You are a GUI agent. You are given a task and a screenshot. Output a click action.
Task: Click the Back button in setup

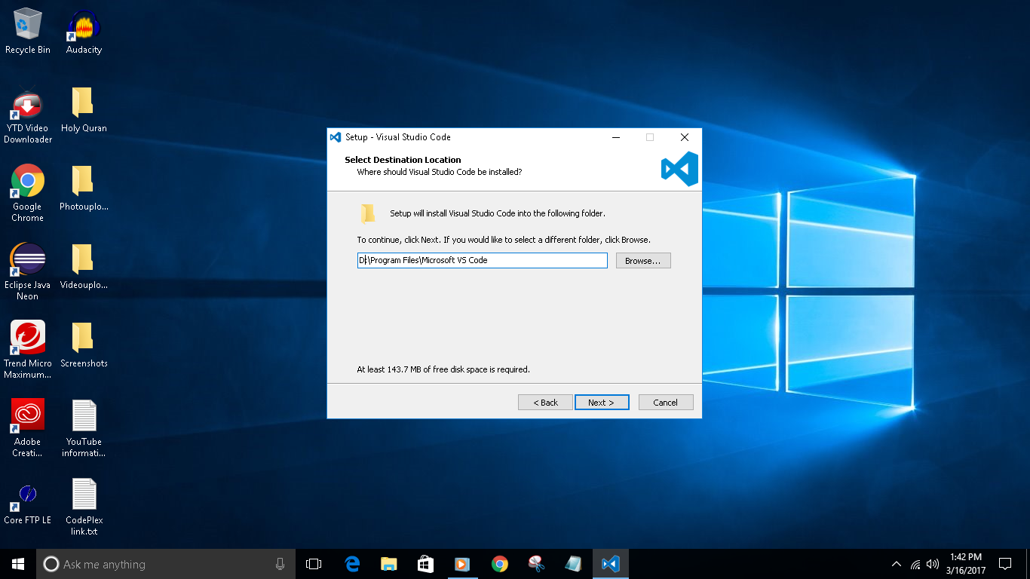(x=545, y=403)
